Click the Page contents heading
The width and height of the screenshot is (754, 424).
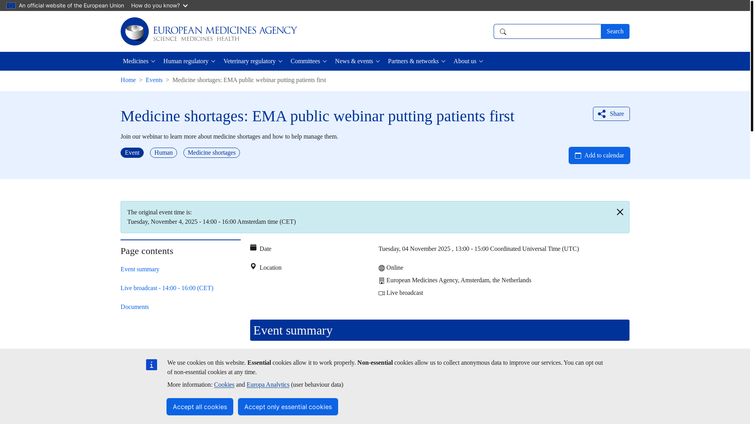pyautogui.click(x=147, y=251)
